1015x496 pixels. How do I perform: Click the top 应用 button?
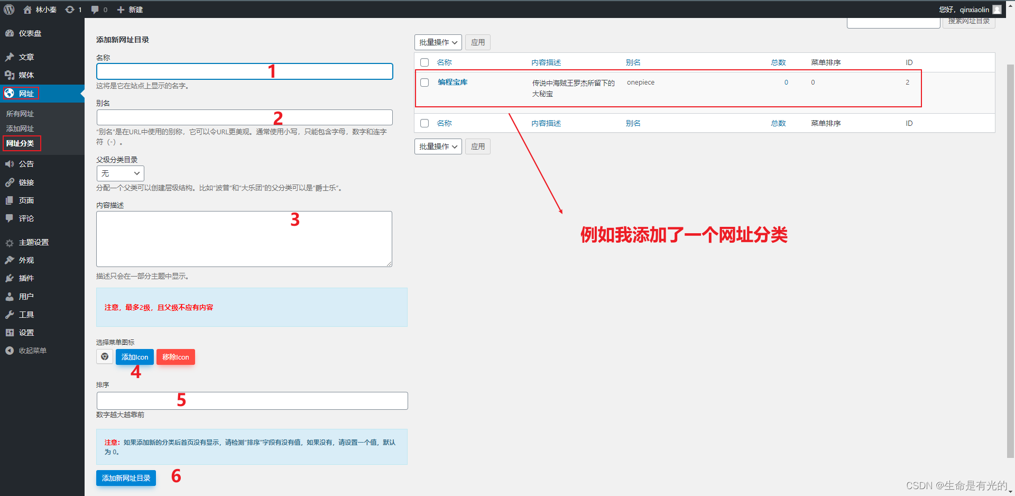click(478, 42)
